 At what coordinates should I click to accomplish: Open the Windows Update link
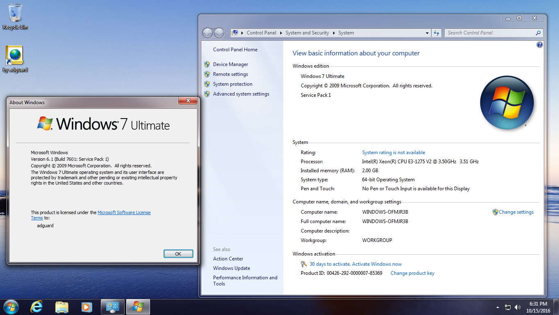coord(232,268)
